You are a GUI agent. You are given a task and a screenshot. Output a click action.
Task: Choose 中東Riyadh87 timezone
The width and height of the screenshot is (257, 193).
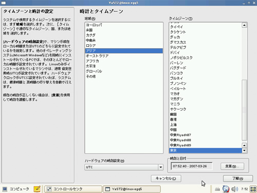point(206,135)
